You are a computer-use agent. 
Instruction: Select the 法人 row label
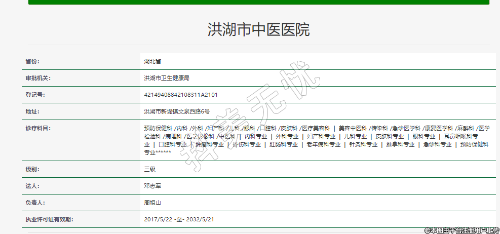click(32, 186)
